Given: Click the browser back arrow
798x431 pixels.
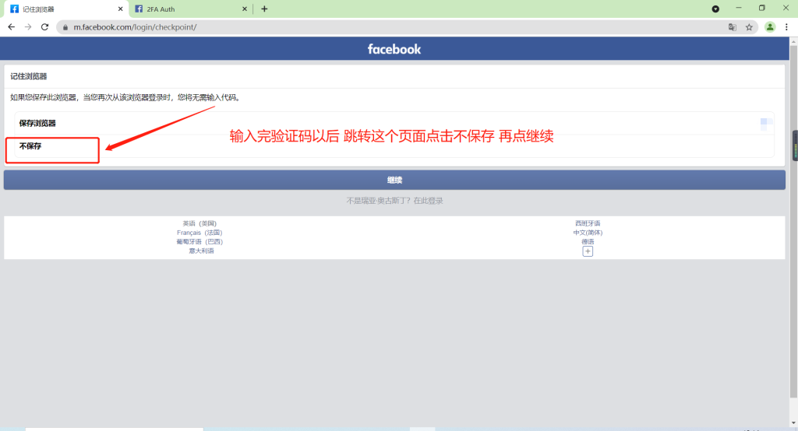Looking at the screenshot, I should (x=11, y=26).
